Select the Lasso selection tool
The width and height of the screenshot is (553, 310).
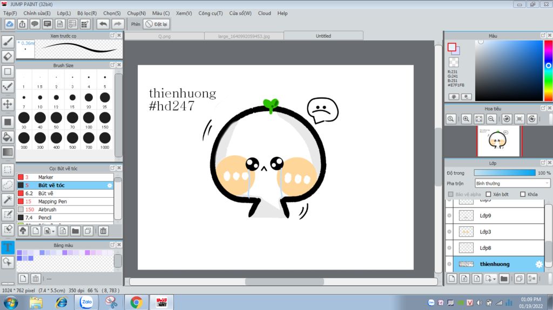[8, 185]
